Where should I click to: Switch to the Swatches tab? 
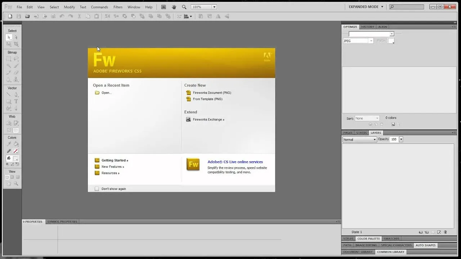tap(391, 238)
